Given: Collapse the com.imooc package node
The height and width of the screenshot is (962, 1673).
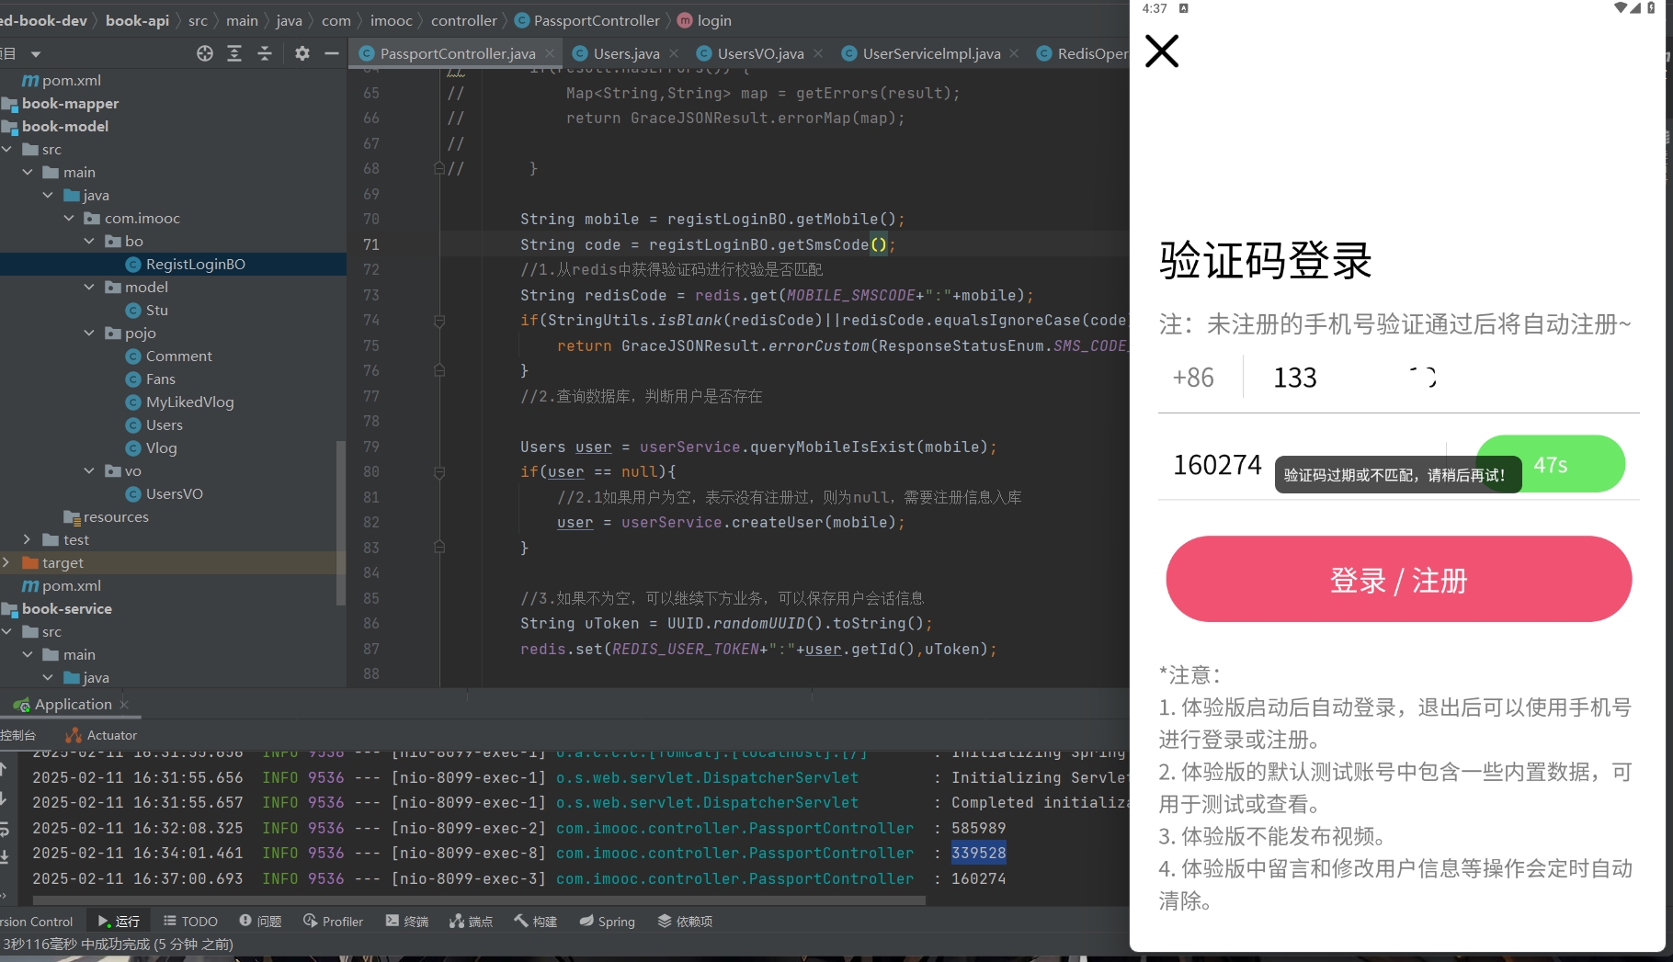Looking at the screenshot, I should [x=69, y=218].
